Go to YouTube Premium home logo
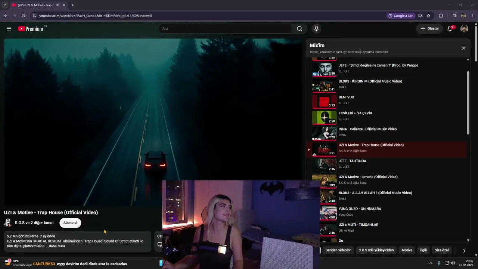The image size is (478, 269). click(x=31, y=29)
